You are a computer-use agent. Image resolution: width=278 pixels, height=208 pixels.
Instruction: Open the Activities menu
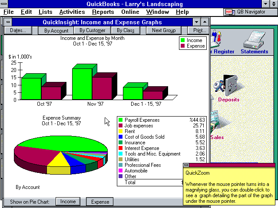click(x=72, y=12)
